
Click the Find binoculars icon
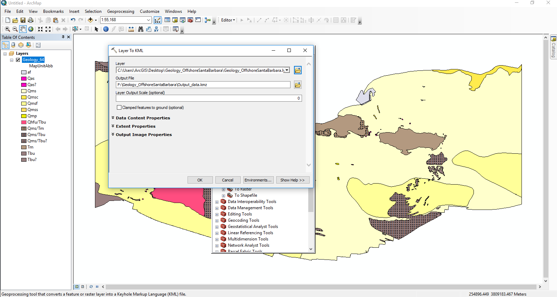click(141, 29)
